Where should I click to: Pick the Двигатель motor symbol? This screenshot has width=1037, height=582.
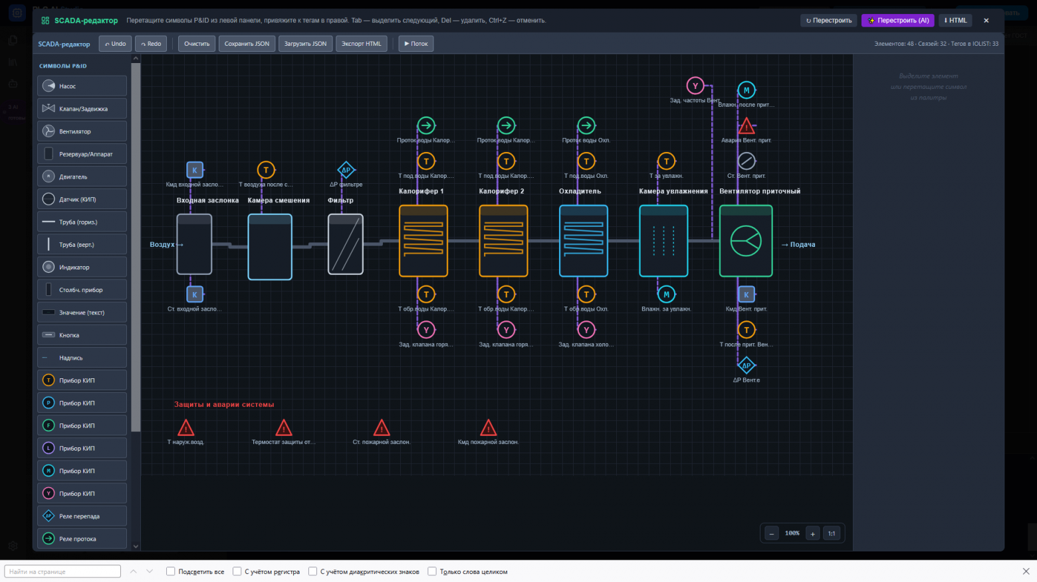(82, 176)
